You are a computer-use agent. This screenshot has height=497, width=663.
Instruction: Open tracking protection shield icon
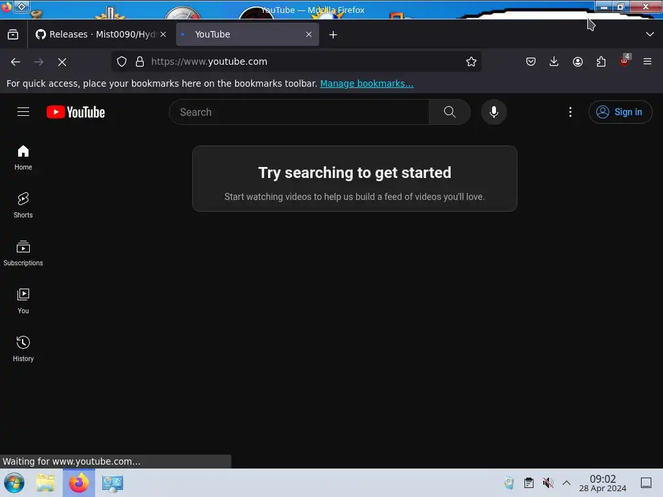click(122, 61)
